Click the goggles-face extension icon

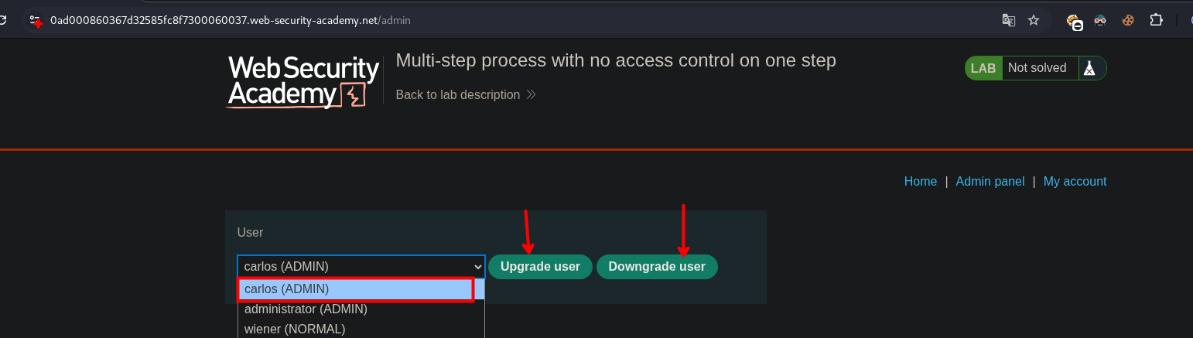coord(1100,21)
